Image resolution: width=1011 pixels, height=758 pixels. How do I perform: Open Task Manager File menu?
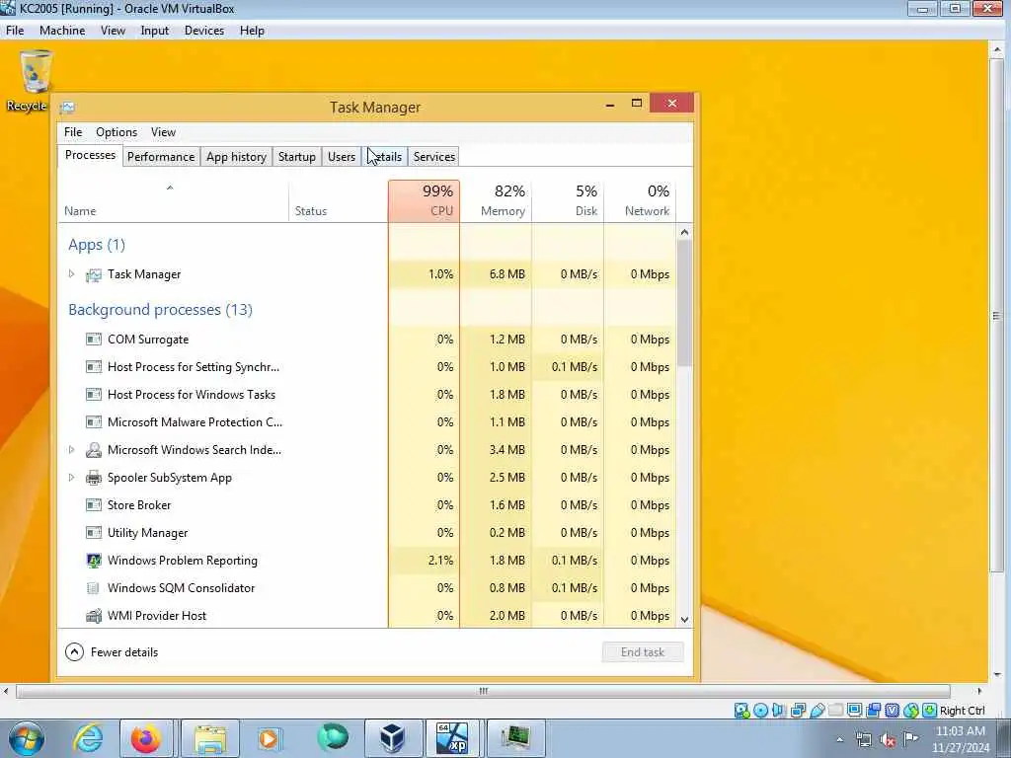(x=73, y=132)
